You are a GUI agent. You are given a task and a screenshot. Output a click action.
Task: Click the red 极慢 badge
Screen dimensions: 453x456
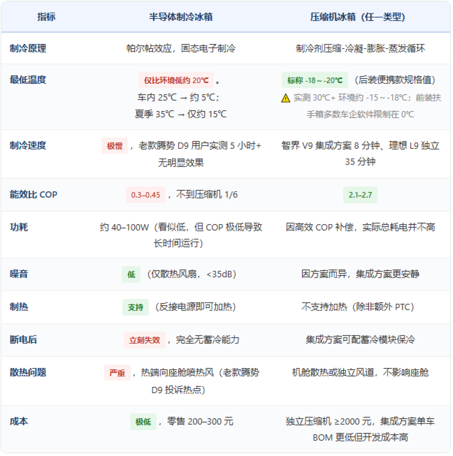(115, 146)
